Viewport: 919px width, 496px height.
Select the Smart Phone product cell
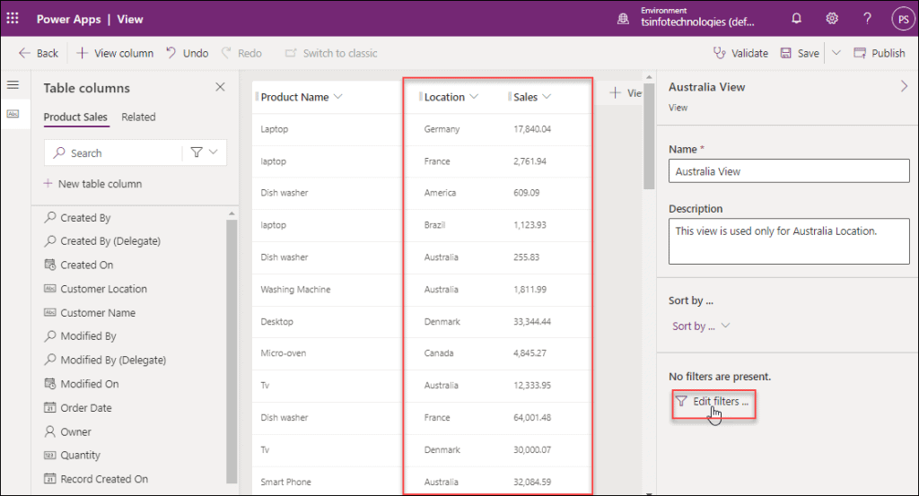tap(286, 483)
